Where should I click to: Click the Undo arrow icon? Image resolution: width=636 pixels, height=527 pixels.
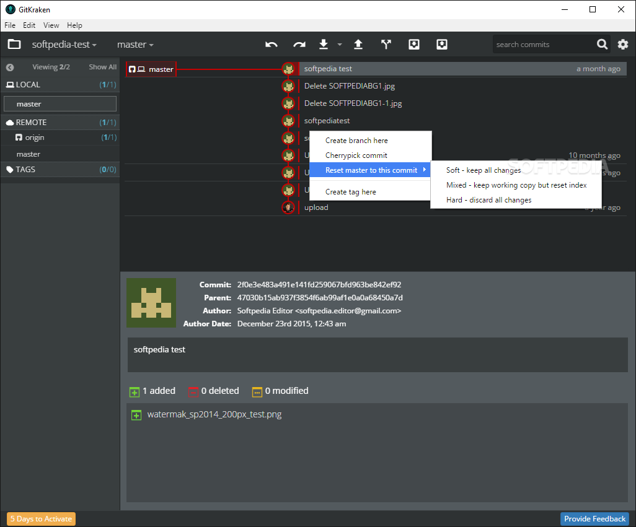coord(272,45)
